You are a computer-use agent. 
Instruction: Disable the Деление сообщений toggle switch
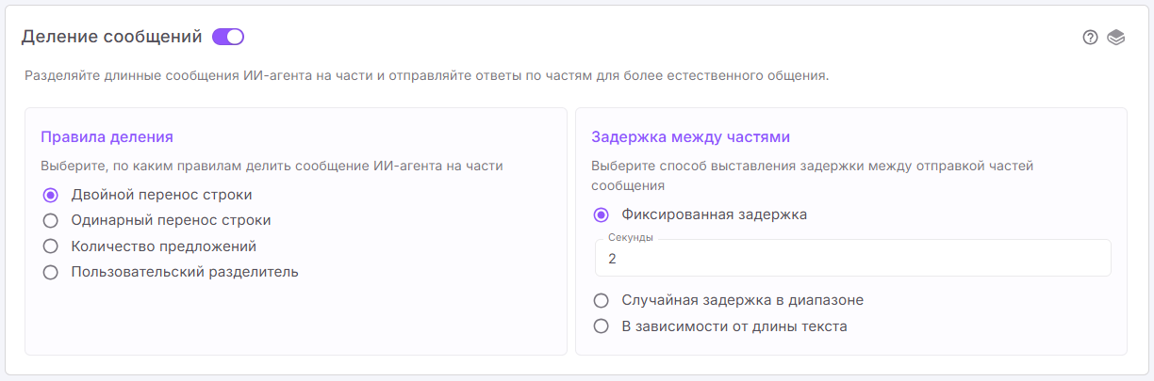click(228, 37)
